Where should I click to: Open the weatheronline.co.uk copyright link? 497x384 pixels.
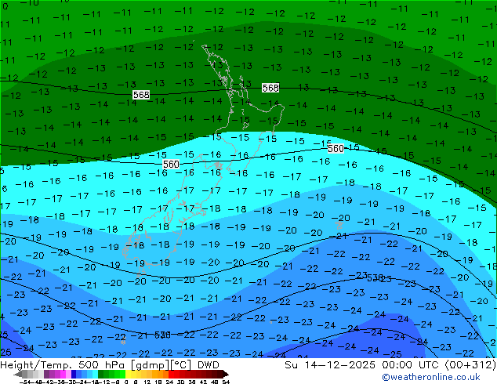point(431,377)
